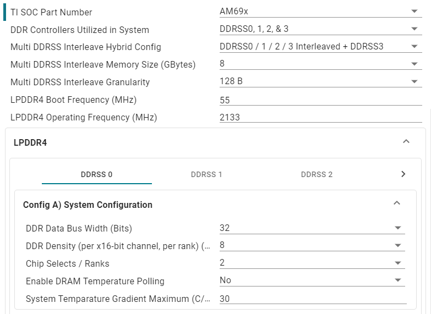This screenshot has width=431, height=314.
Task: Open Multi DDRSS Interleave Granularity dropdown
Action: [x=320, y=82]
